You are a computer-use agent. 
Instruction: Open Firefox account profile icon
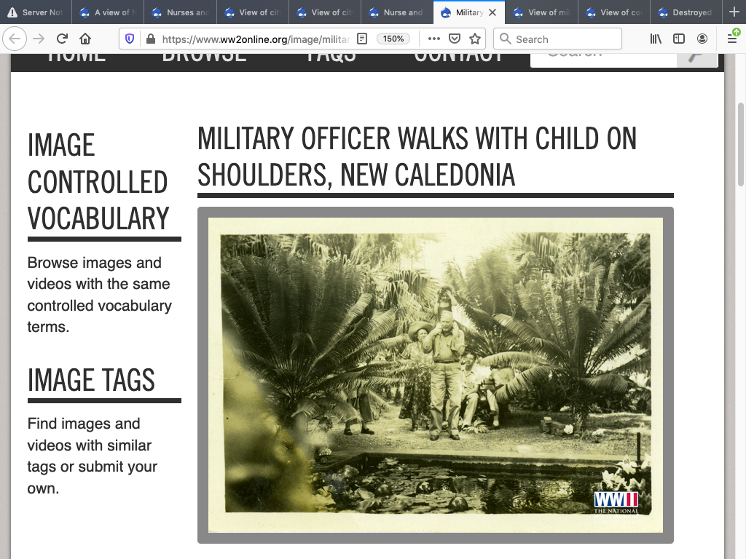[702, 39]
